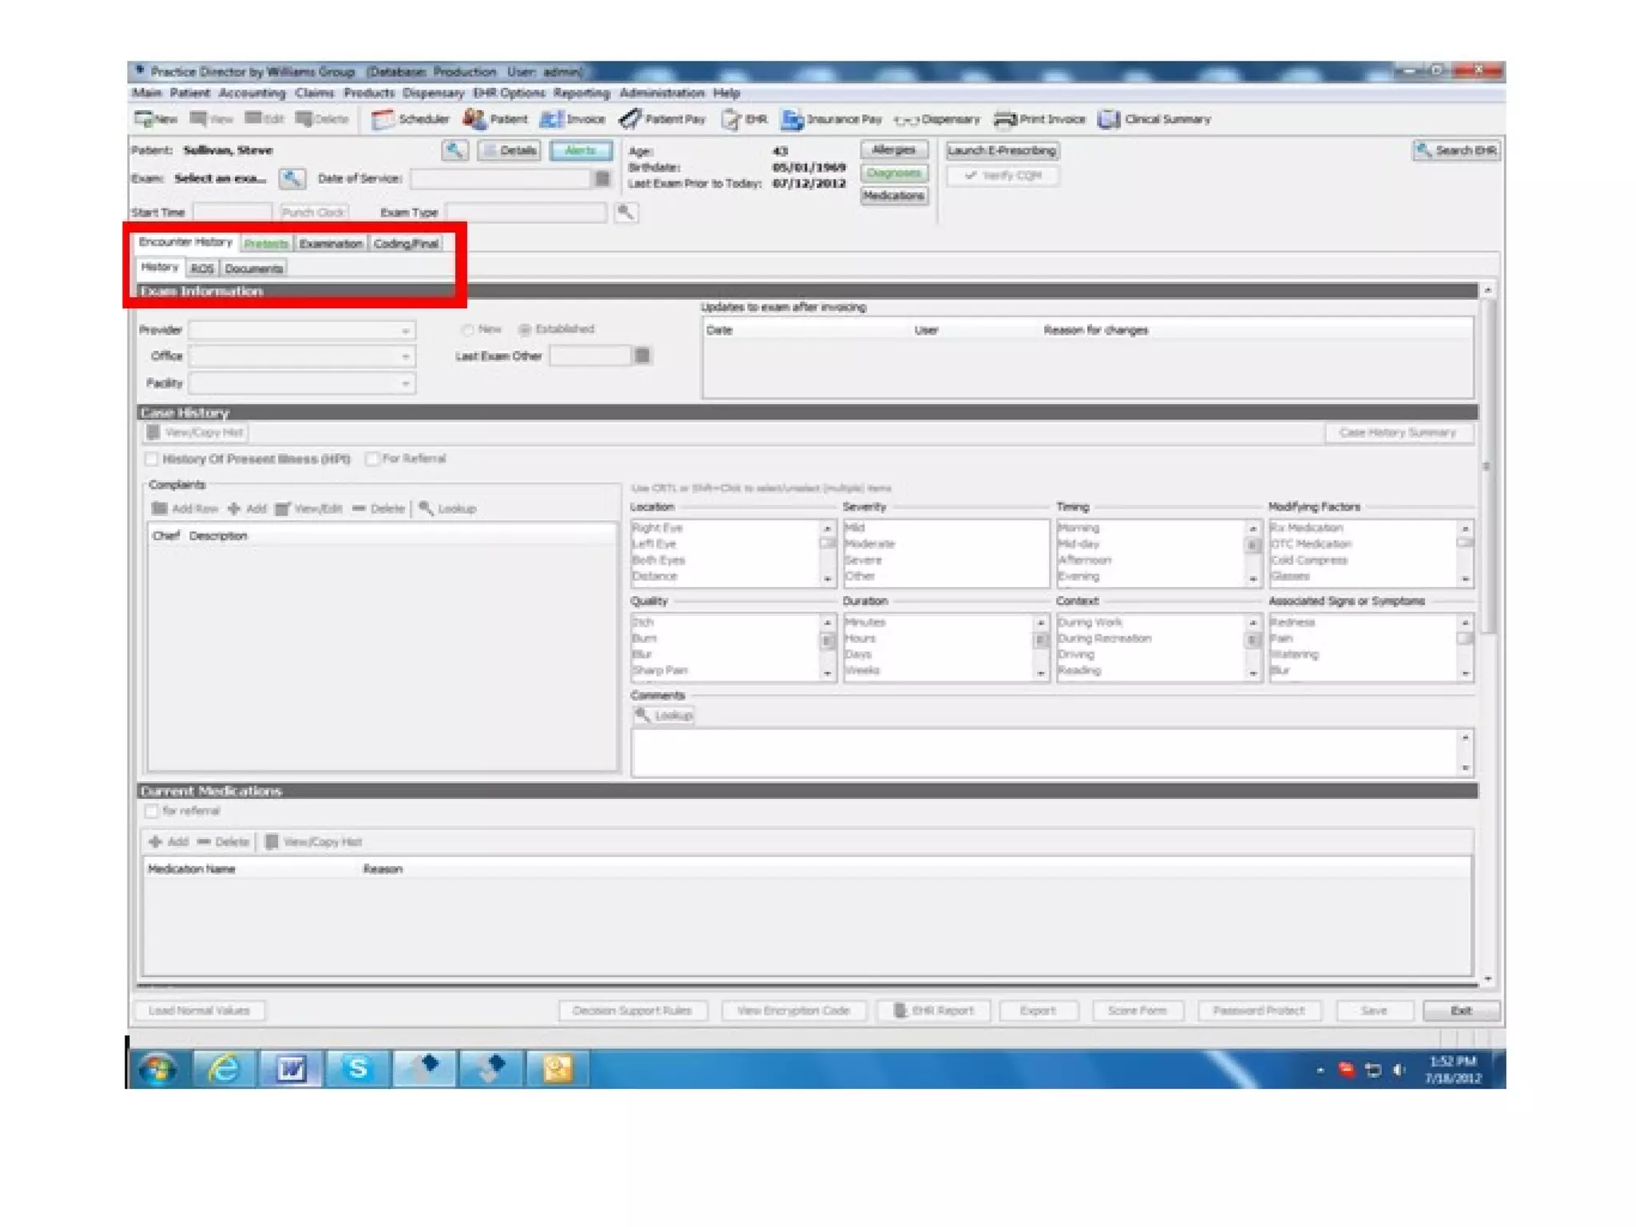
Task: Expand the Facility combo box
Action: click(x=405, y=384)
